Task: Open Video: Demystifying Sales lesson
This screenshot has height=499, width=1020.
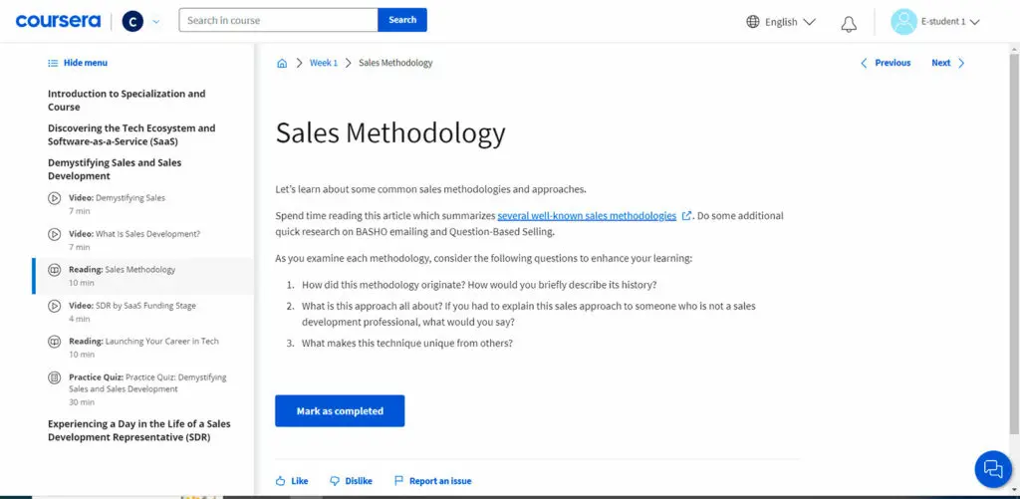Action: (x=118, y=198)
